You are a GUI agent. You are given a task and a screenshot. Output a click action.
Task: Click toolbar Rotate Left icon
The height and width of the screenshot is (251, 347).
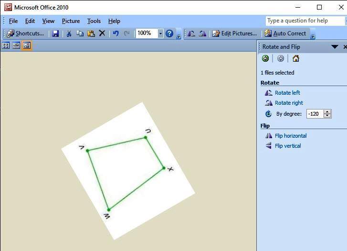[191, 33]
